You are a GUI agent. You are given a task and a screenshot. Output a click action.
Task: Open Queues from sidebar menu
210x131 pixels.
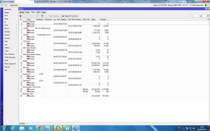(7, 38)
